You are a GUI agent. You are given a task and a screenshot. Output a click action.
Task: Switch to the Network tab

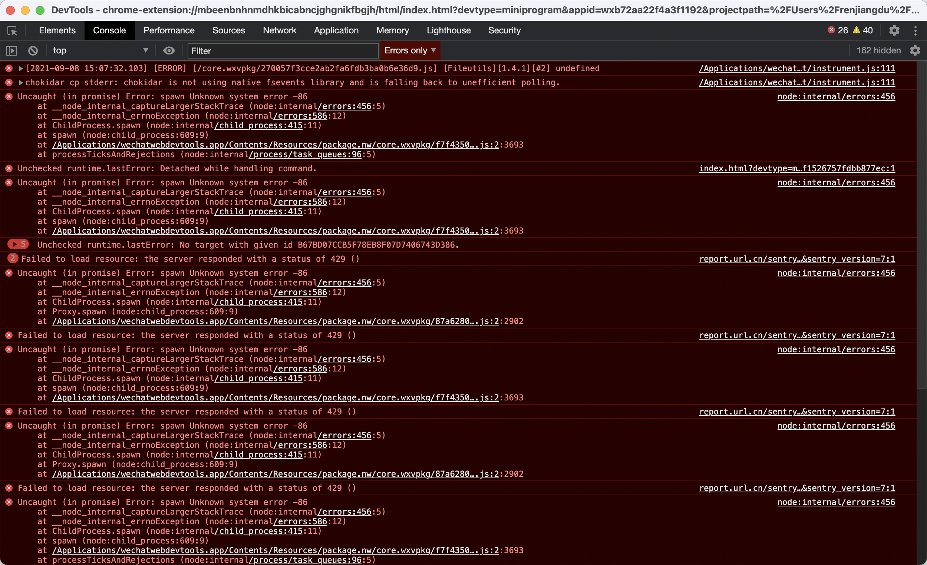(279, 30)
